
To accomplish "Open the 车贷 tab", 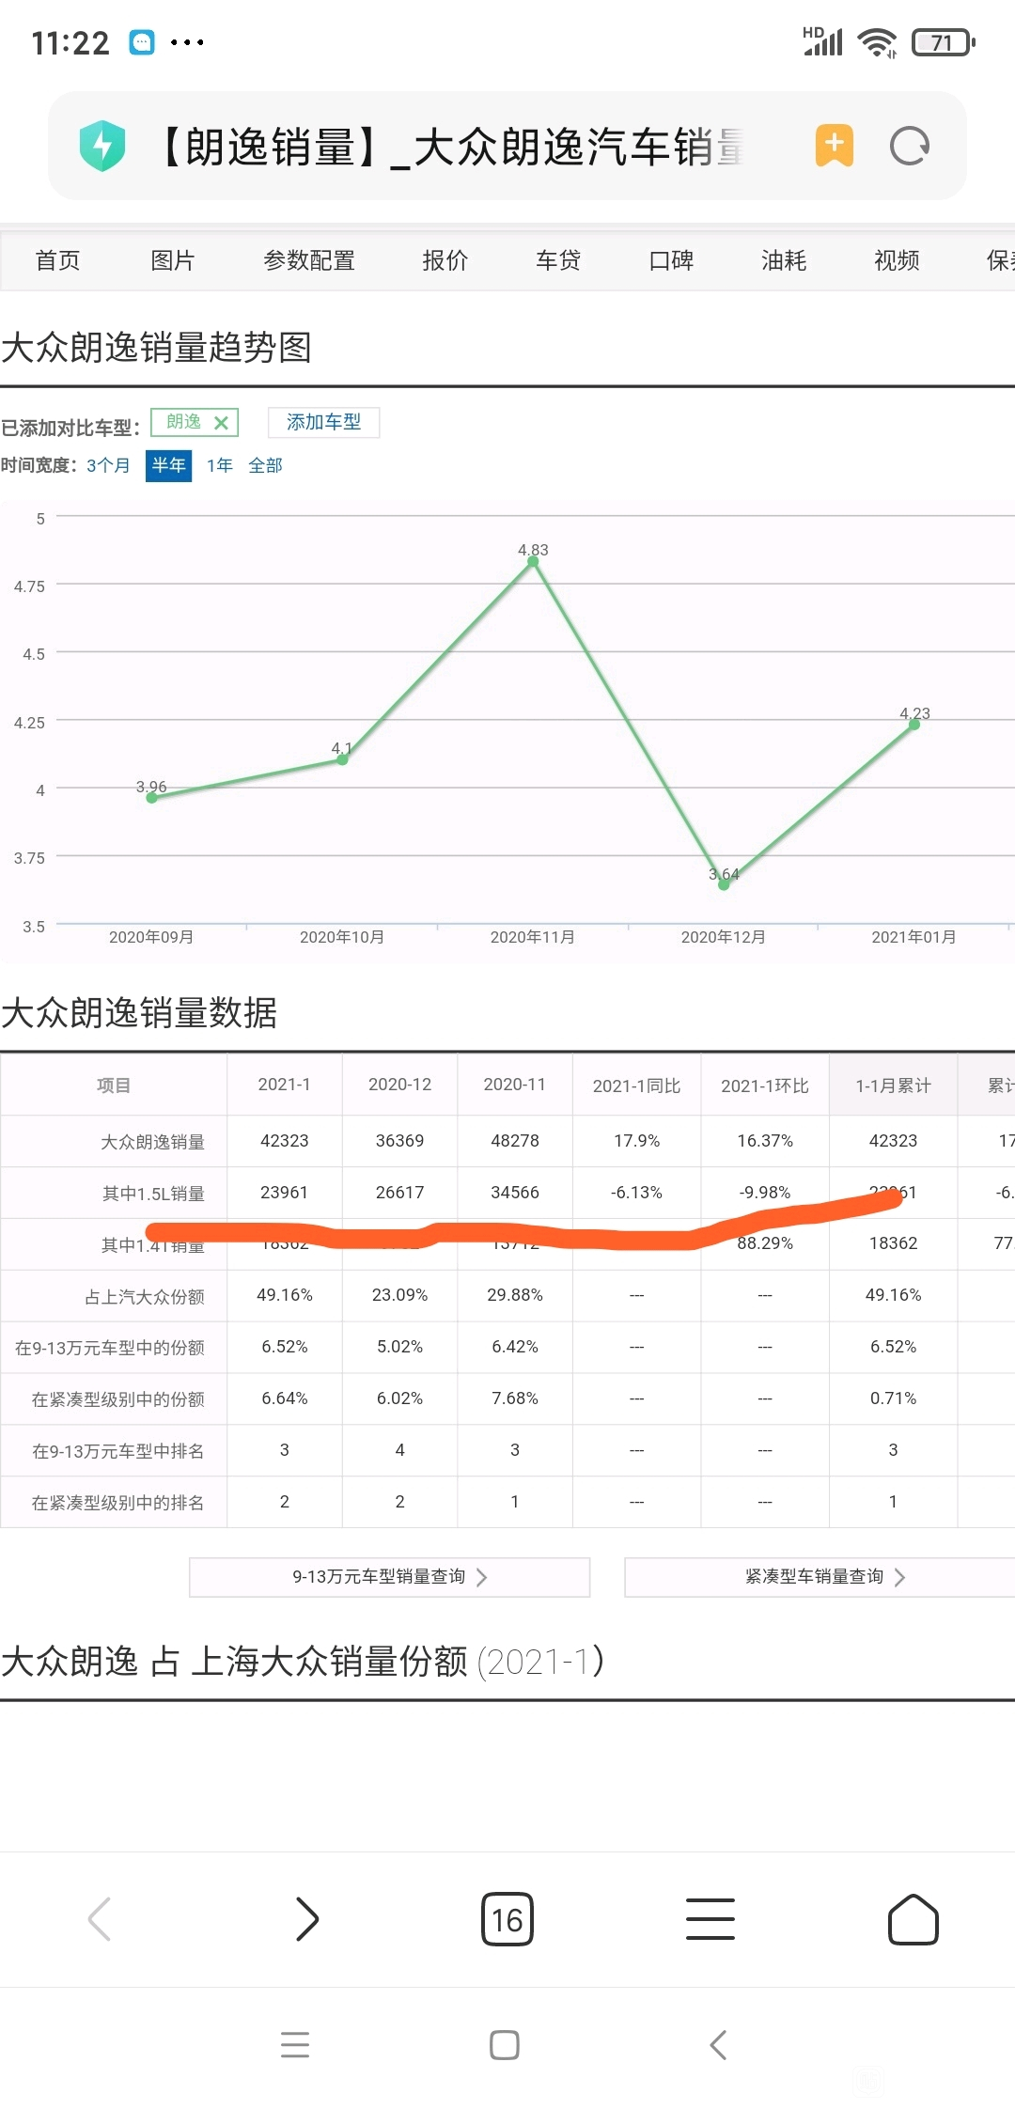I will (558, 260).
